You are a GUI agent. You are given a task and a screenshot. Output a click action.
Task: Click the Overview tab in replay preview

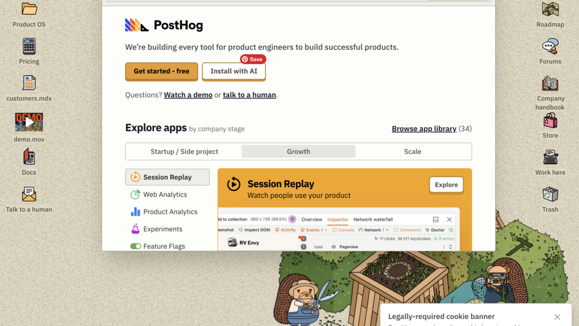click(x=312, y=220)
